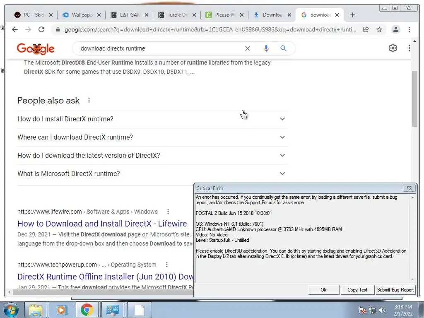Click techpowerup.com breadcrumb URL

57,265
